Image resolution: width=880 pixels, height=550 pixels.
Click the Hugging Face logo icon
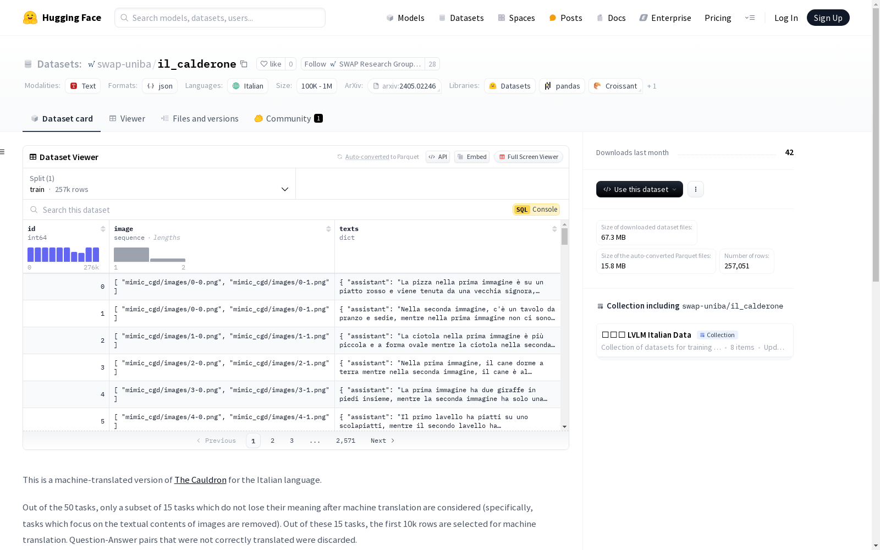(30, 18)
